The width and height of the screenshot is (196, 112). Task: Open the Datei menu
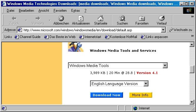click(x=11, y=11)
